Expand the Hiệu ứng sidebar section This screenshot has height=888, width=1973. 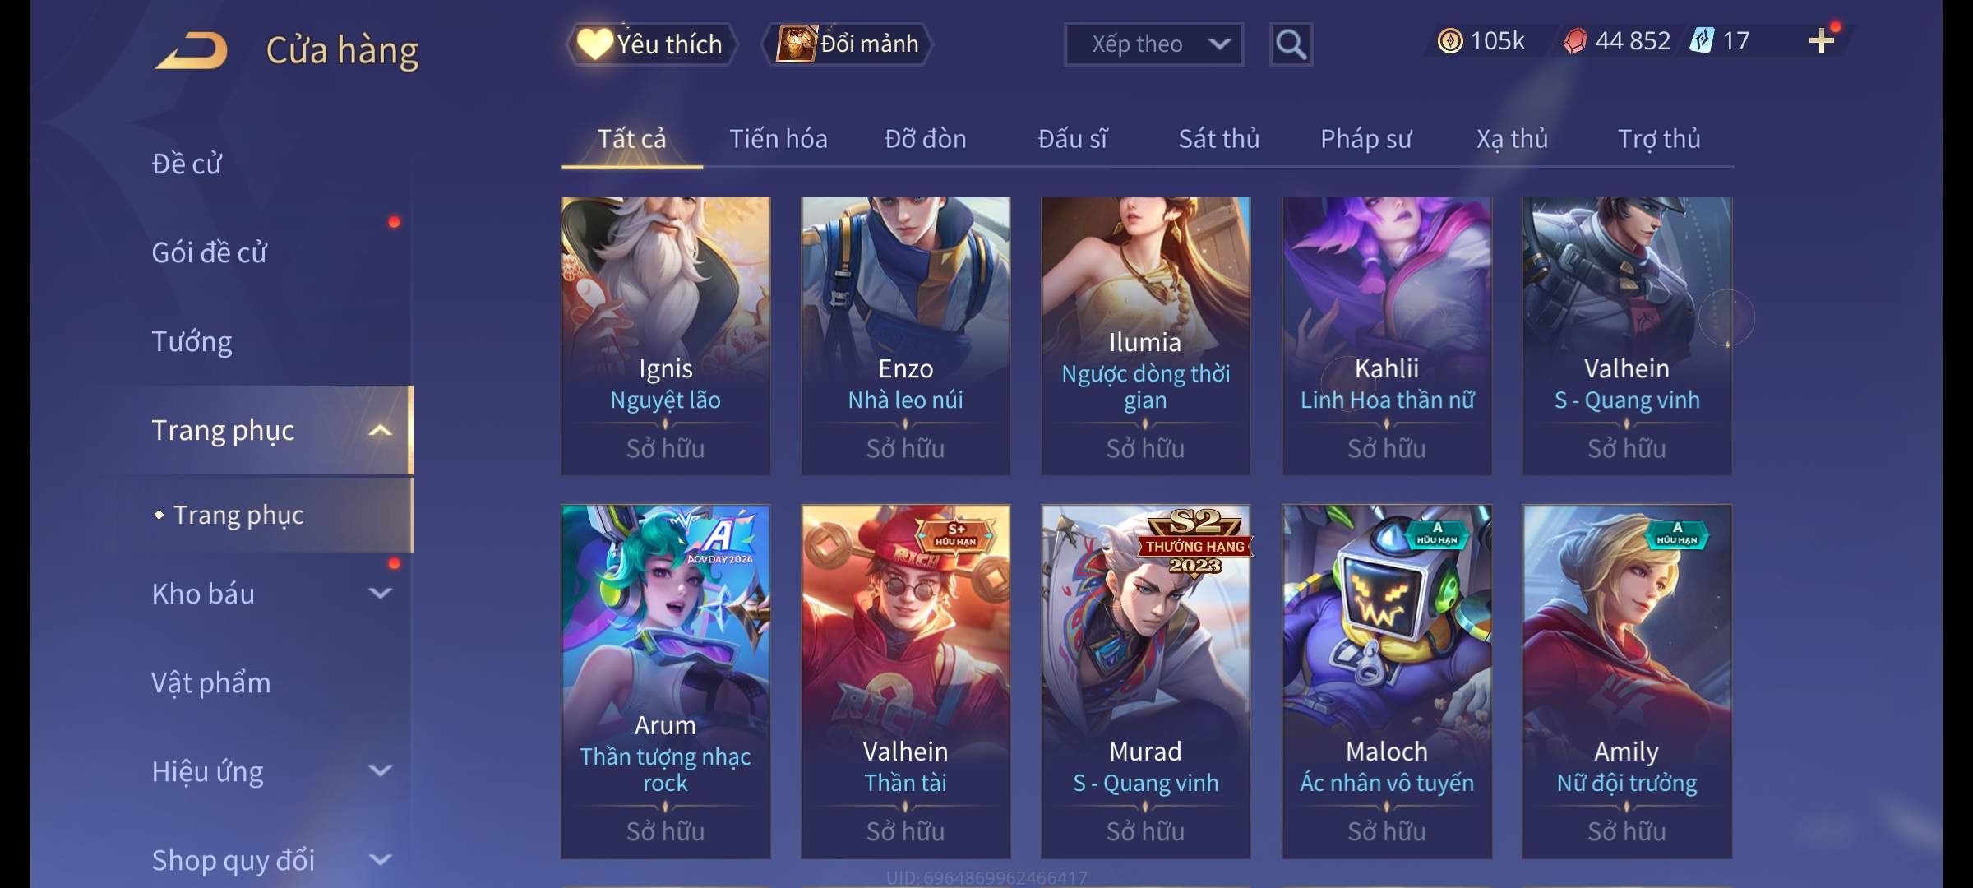click(380, 771)
